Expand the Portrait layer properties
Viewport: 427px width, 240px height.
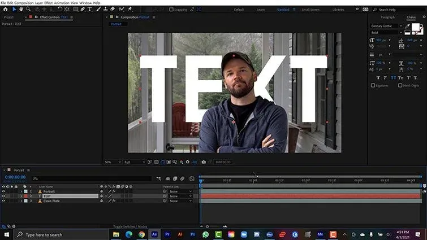point(21,191)
